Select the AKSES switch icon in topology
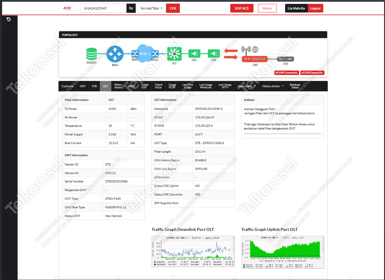Screen dimensions: 385x280 155,54
